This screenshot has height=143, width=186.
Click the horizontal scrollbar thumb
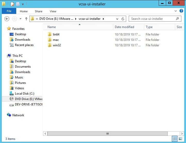(108, 134)
